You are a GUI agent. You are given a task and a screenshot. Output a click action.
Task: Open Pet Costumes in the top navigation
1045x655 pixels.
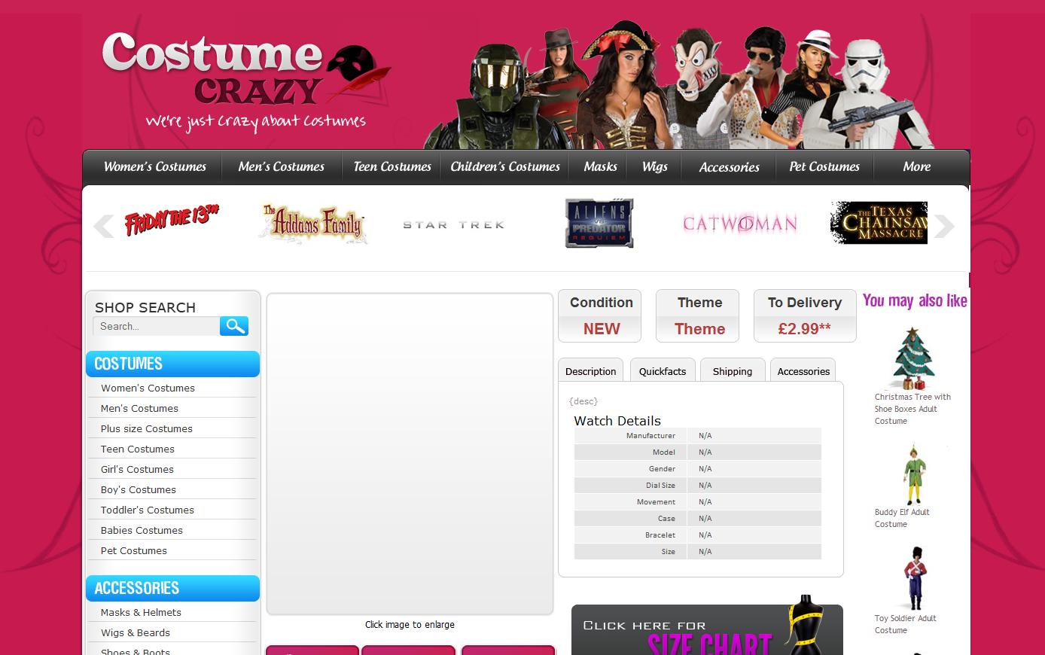[824, 166]
